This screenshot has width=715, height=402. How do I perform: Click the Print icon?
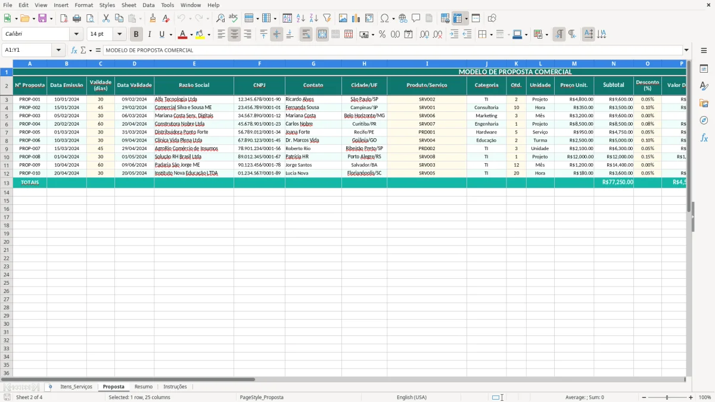pos(77,18)
